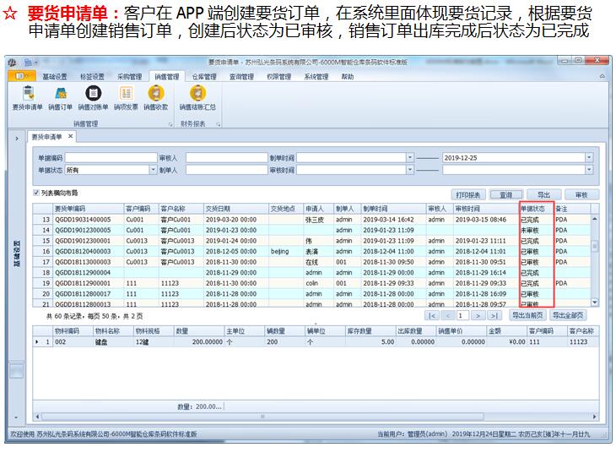Expand the 销售管理 group launcher
This screenshot has height=458, width=616.
coord(170,124)
